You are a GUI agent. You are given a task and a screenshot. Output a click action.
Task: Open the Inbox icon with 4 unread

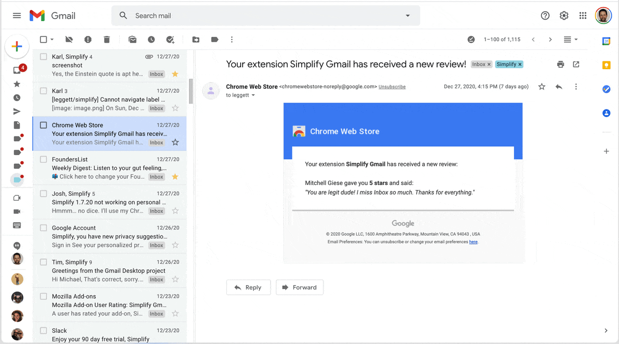click(x=17, y=70)
